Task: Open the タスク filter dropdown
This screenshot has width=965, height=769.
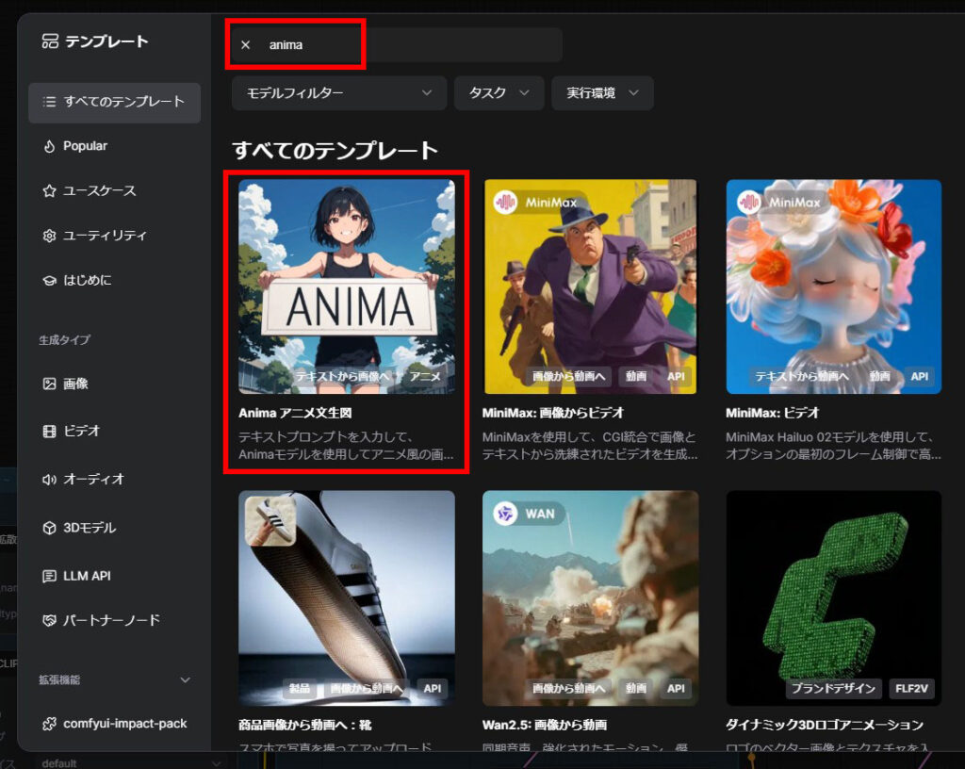Action: (x=499, y=93)
